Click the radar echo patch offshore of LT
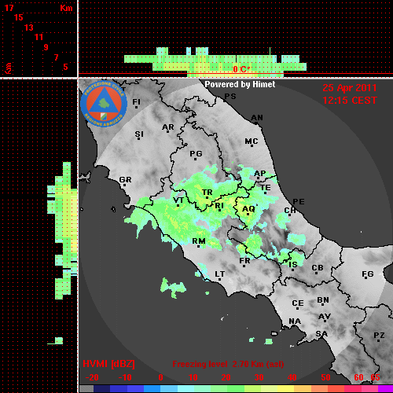393x393 pixels. click(x=173, y=288)
